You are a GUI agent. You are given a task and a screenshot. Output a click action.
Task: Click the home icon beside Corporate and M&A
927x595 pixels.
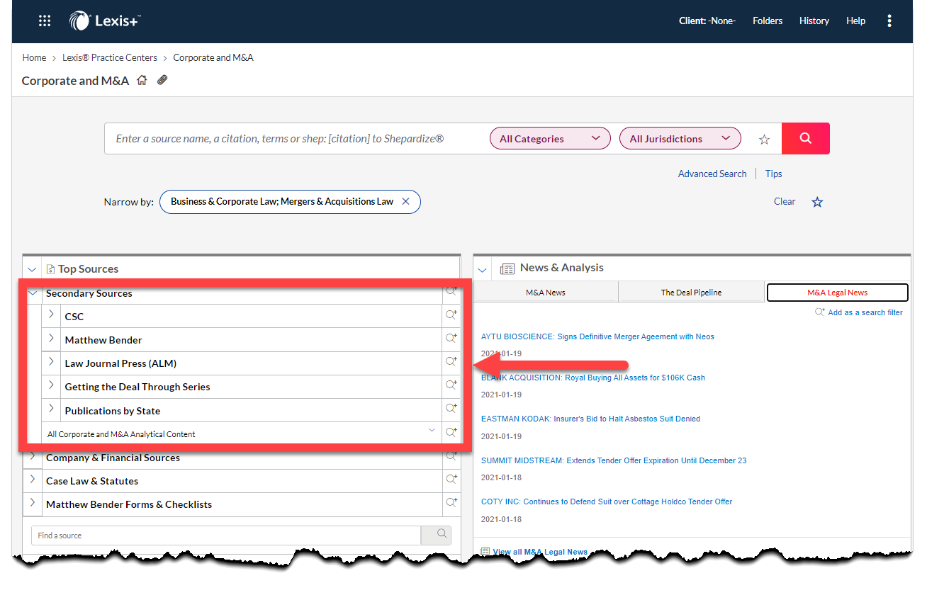(x=142, y=80)
